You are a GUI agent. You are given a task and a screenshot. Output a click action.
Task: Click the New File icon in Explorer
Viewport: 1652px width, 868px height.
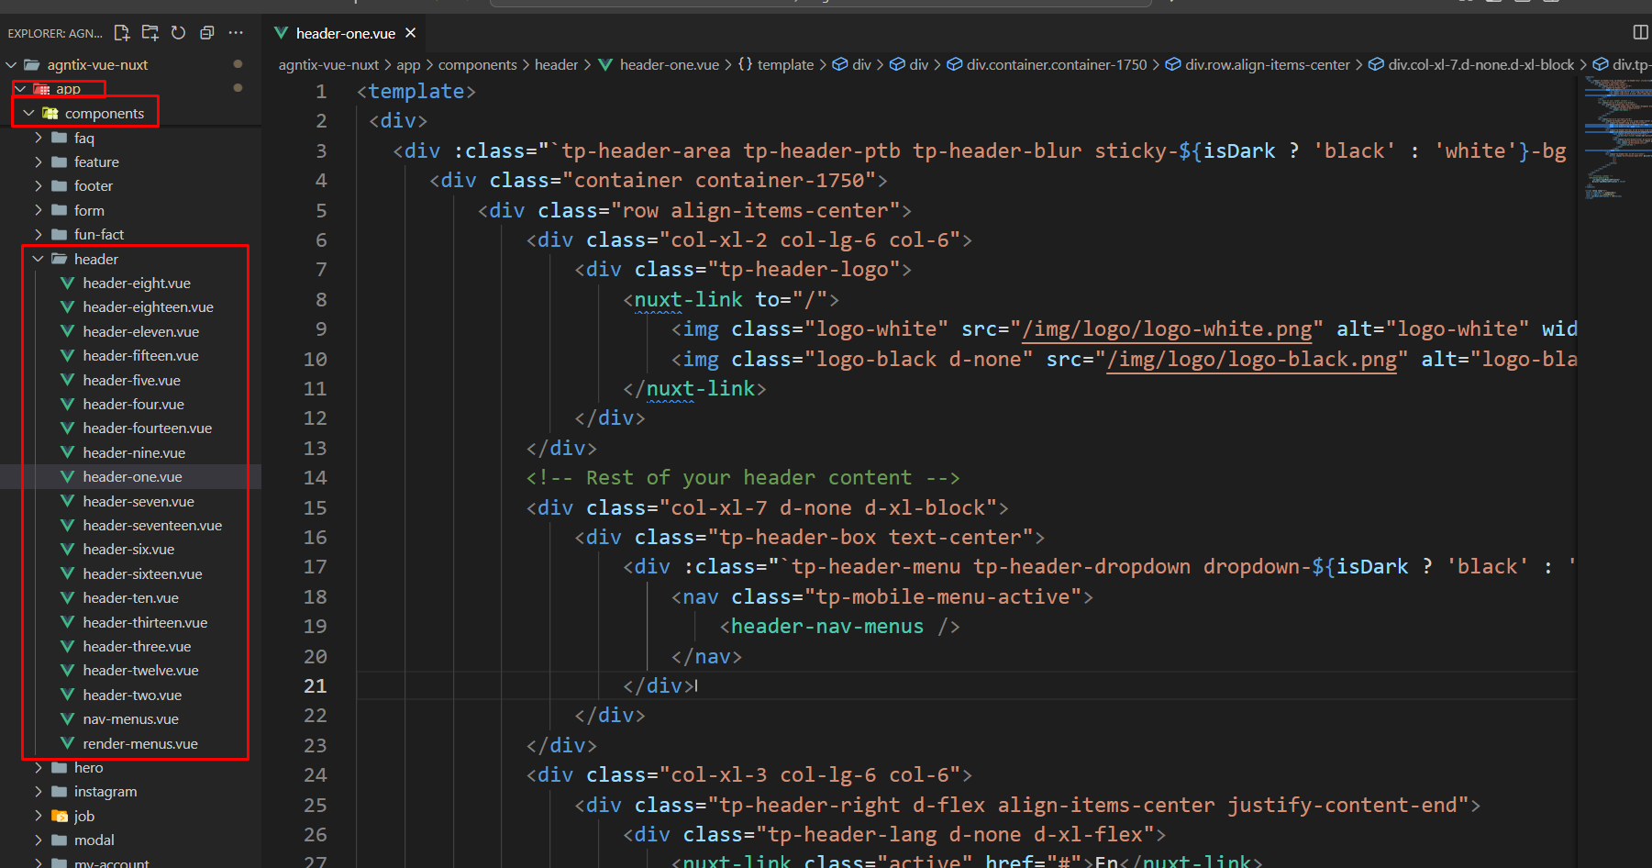[122, 33]
